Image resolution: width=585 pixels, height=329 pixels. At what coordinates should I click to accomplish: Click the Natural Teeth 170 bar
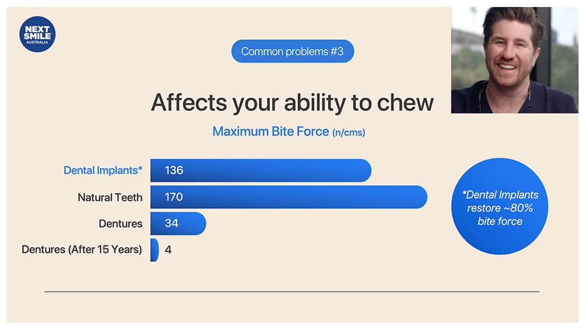[289, 197]
